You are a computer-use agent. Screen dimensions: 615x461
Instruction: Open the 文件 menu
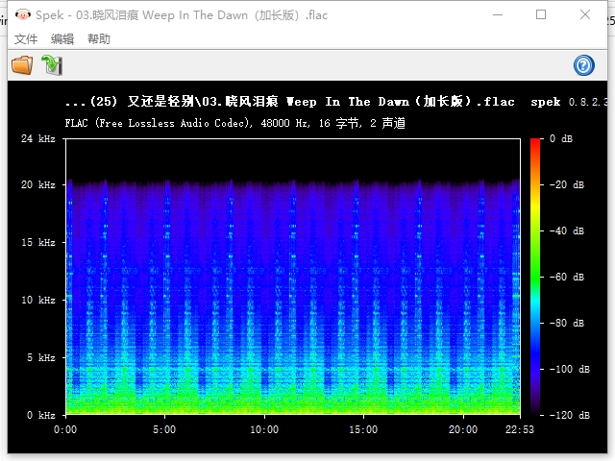click(x=26, y=38)
